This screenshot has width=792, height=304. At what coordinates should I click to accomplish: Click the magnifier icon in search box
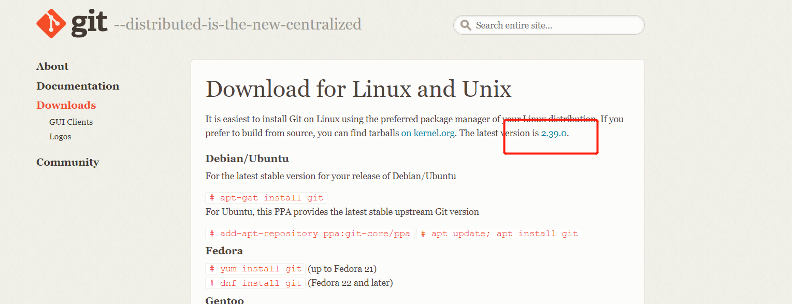point(466,25)
